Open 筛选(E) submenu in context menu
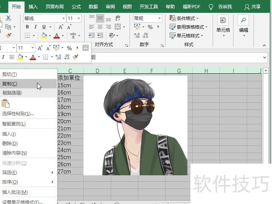This screenshot has height=204, width=272. point(29,173)
